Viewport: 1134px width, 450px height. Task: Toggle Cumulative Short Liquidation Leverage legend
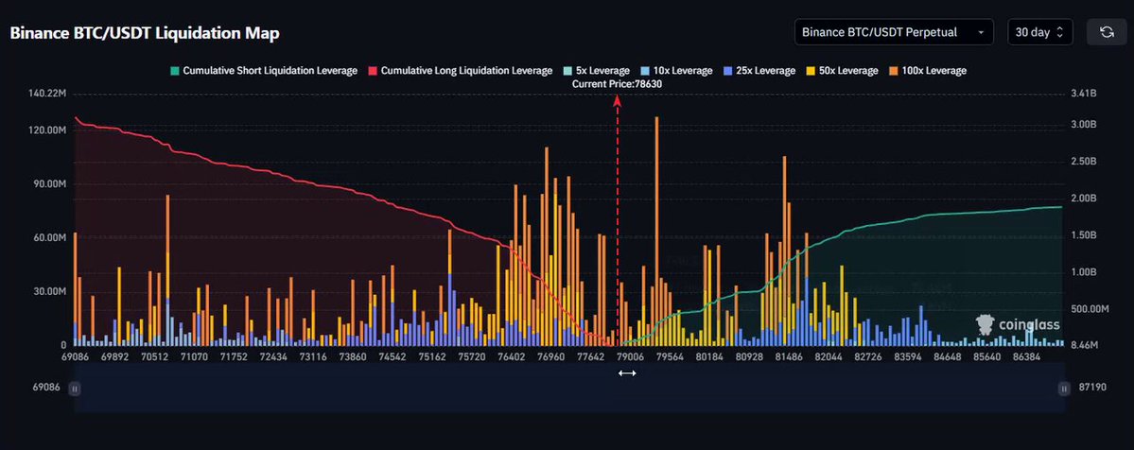click(264, 71)
